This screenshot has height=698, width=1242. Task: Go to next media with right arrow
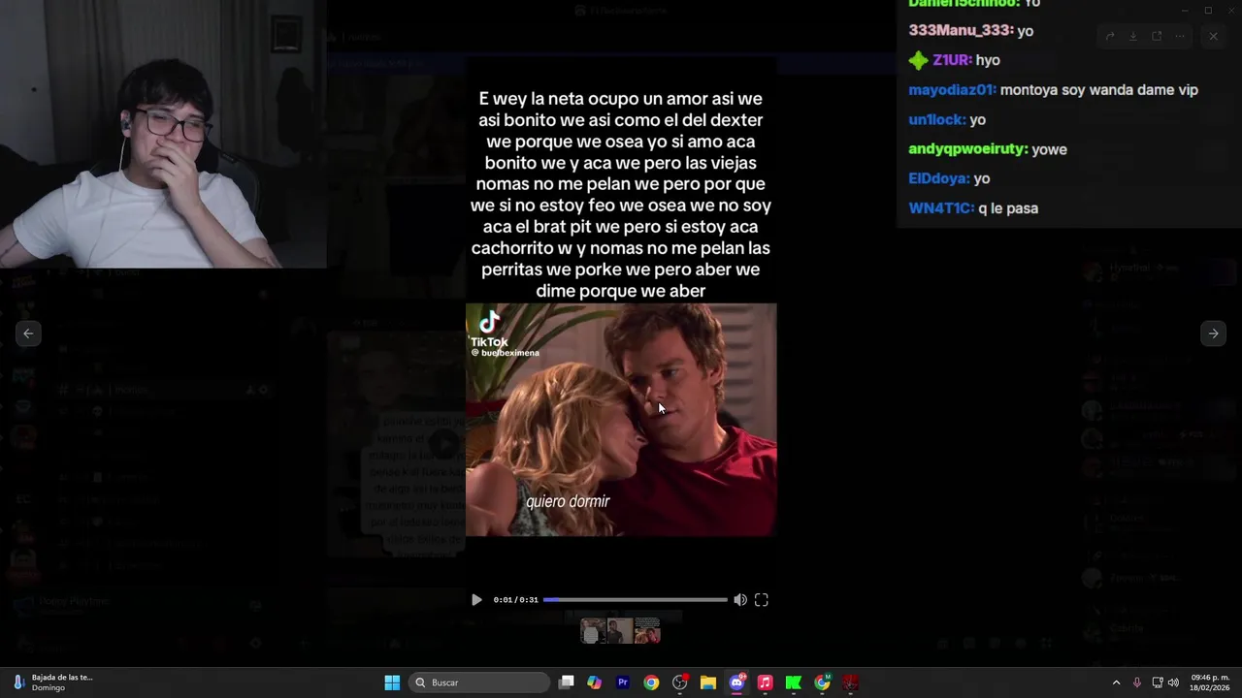tap(1213, 333)
